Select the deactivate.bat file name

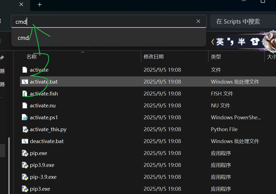(x=47, y=141)
